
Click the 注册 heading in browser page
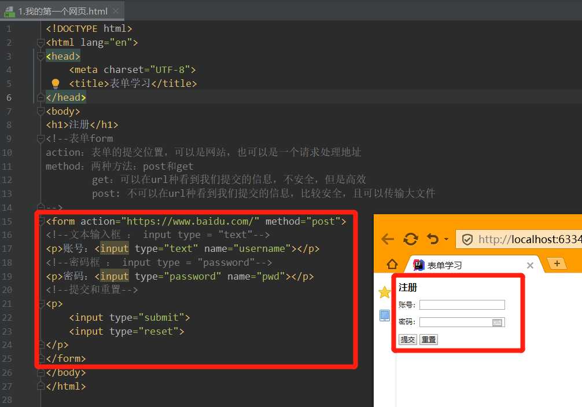click(407, 287)
